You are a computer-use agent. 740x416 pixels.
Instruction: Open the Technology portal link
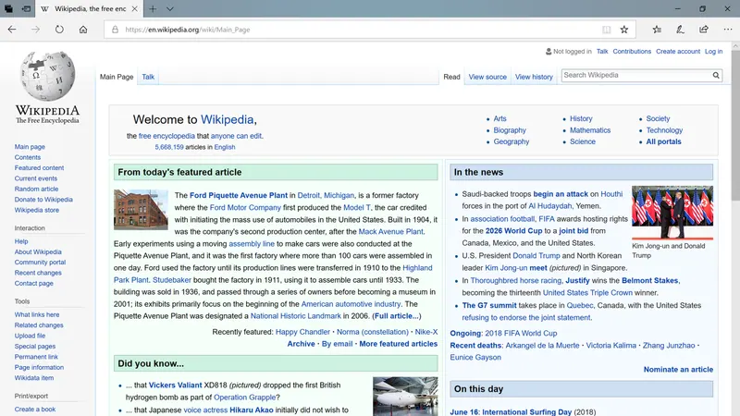coord(664,130)
